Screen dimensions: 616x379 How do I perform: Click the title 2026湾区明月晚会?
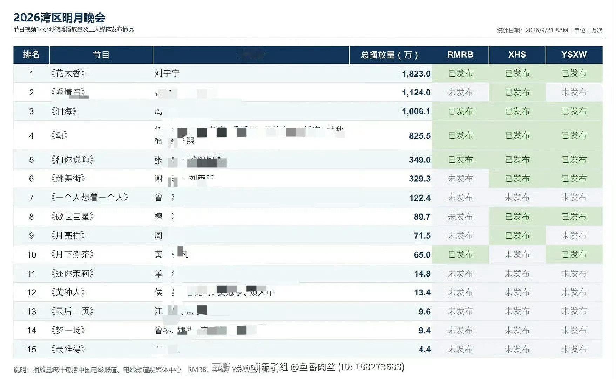click(x=59, y=18)
